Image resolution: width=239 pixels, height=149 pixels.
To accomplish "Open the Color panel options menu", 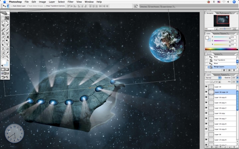I will click(237, 34).
